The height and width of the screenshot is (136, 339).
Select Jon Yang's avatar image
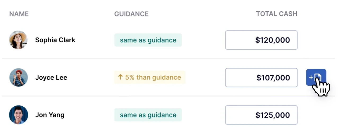[18, 115]
